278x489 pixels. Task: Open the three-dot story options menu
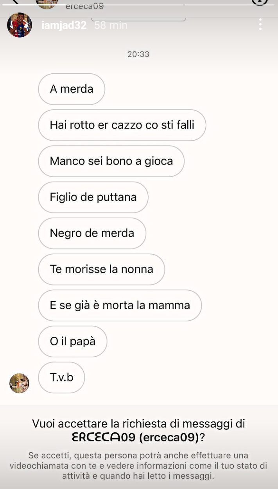click(x=260, y=24)
